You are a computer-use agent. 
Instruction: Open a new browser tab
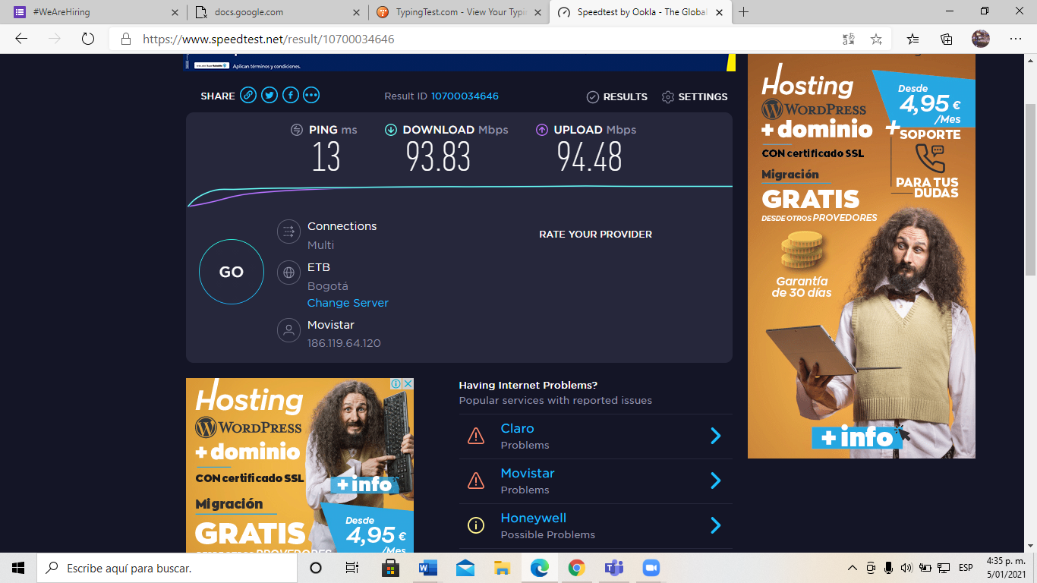click(x=744, y=12)
